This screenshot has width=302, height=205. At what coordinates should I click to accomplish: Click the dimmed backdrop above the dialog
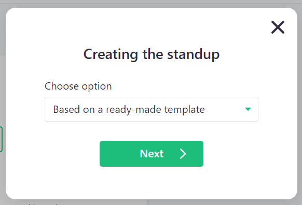coord(151,4)
